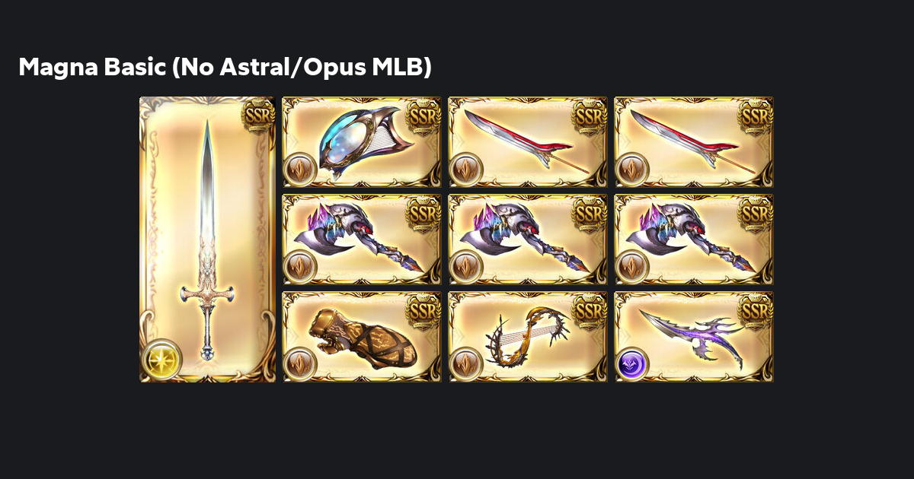Image resolution: width=914 pixels, height=479 pixels.
Task: Select the middle crystal axe weapon card
Action: [528, 239]
